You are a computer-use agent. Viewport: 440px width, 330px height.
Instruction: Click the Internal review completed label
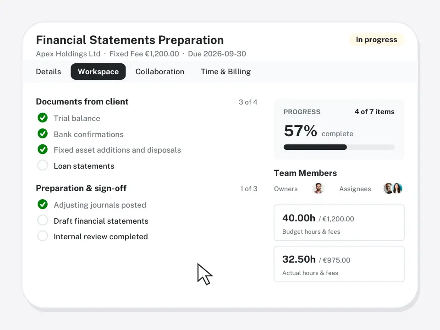[x=101, y=237]
